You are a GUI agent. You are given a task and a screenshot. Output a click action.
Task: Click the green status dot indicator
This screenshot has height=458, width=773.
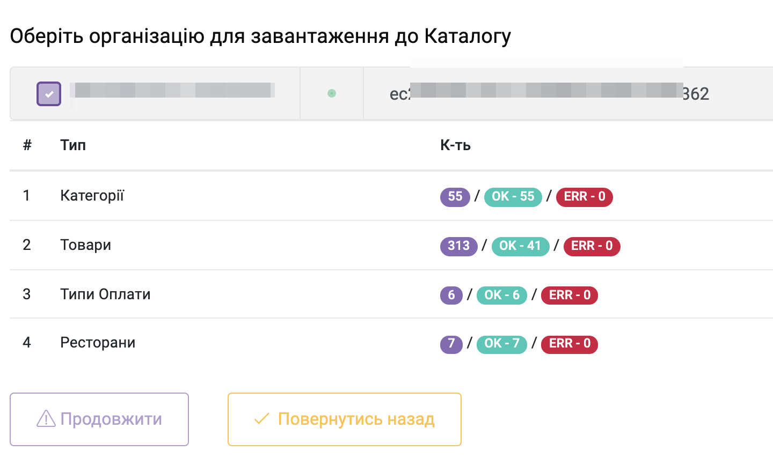coord(332,93)
